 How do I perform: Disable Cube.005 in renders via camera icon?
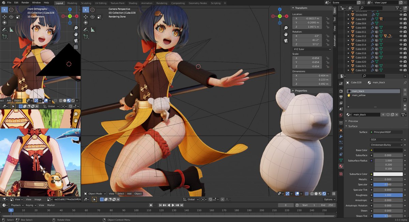tap(405, 28)
